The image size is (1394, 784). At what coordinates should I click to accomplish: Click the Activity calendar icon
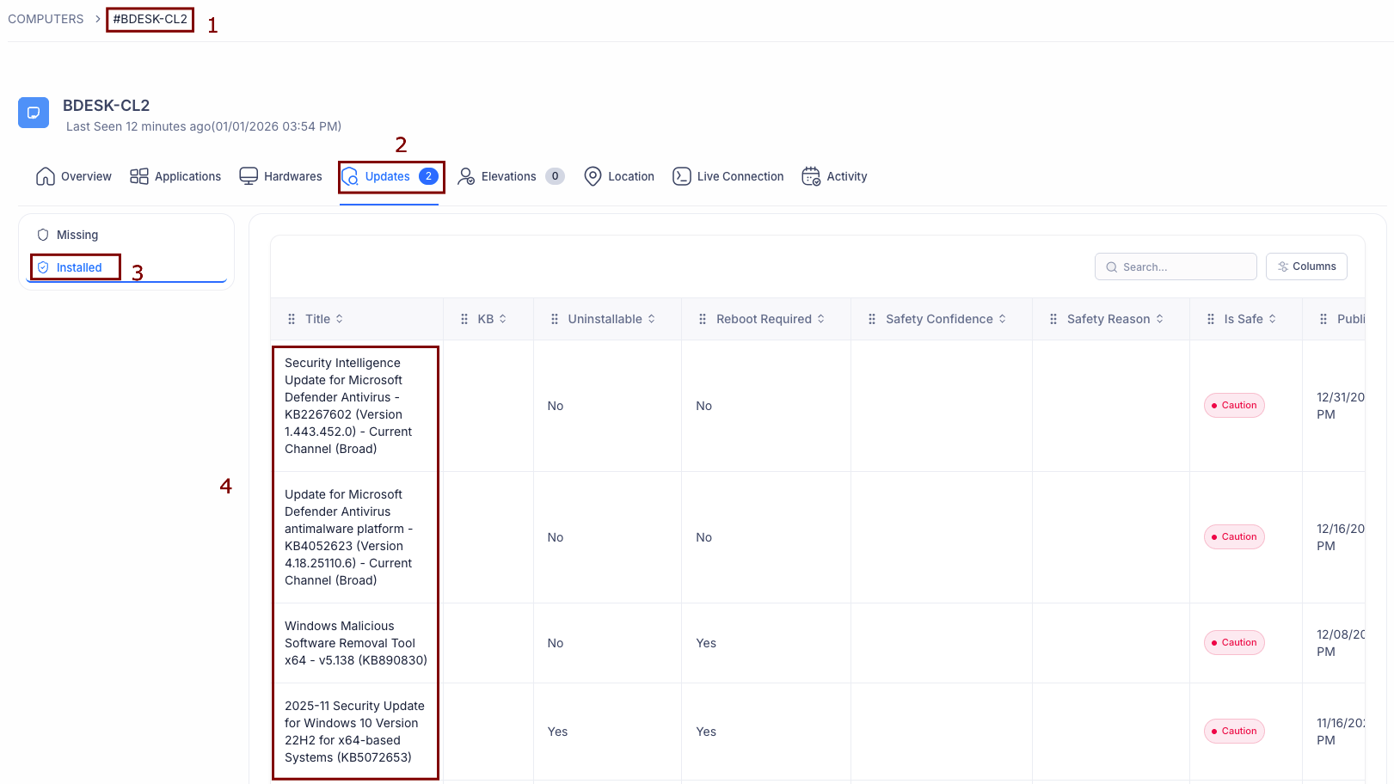pyautogui.click(x=811, y=176)
